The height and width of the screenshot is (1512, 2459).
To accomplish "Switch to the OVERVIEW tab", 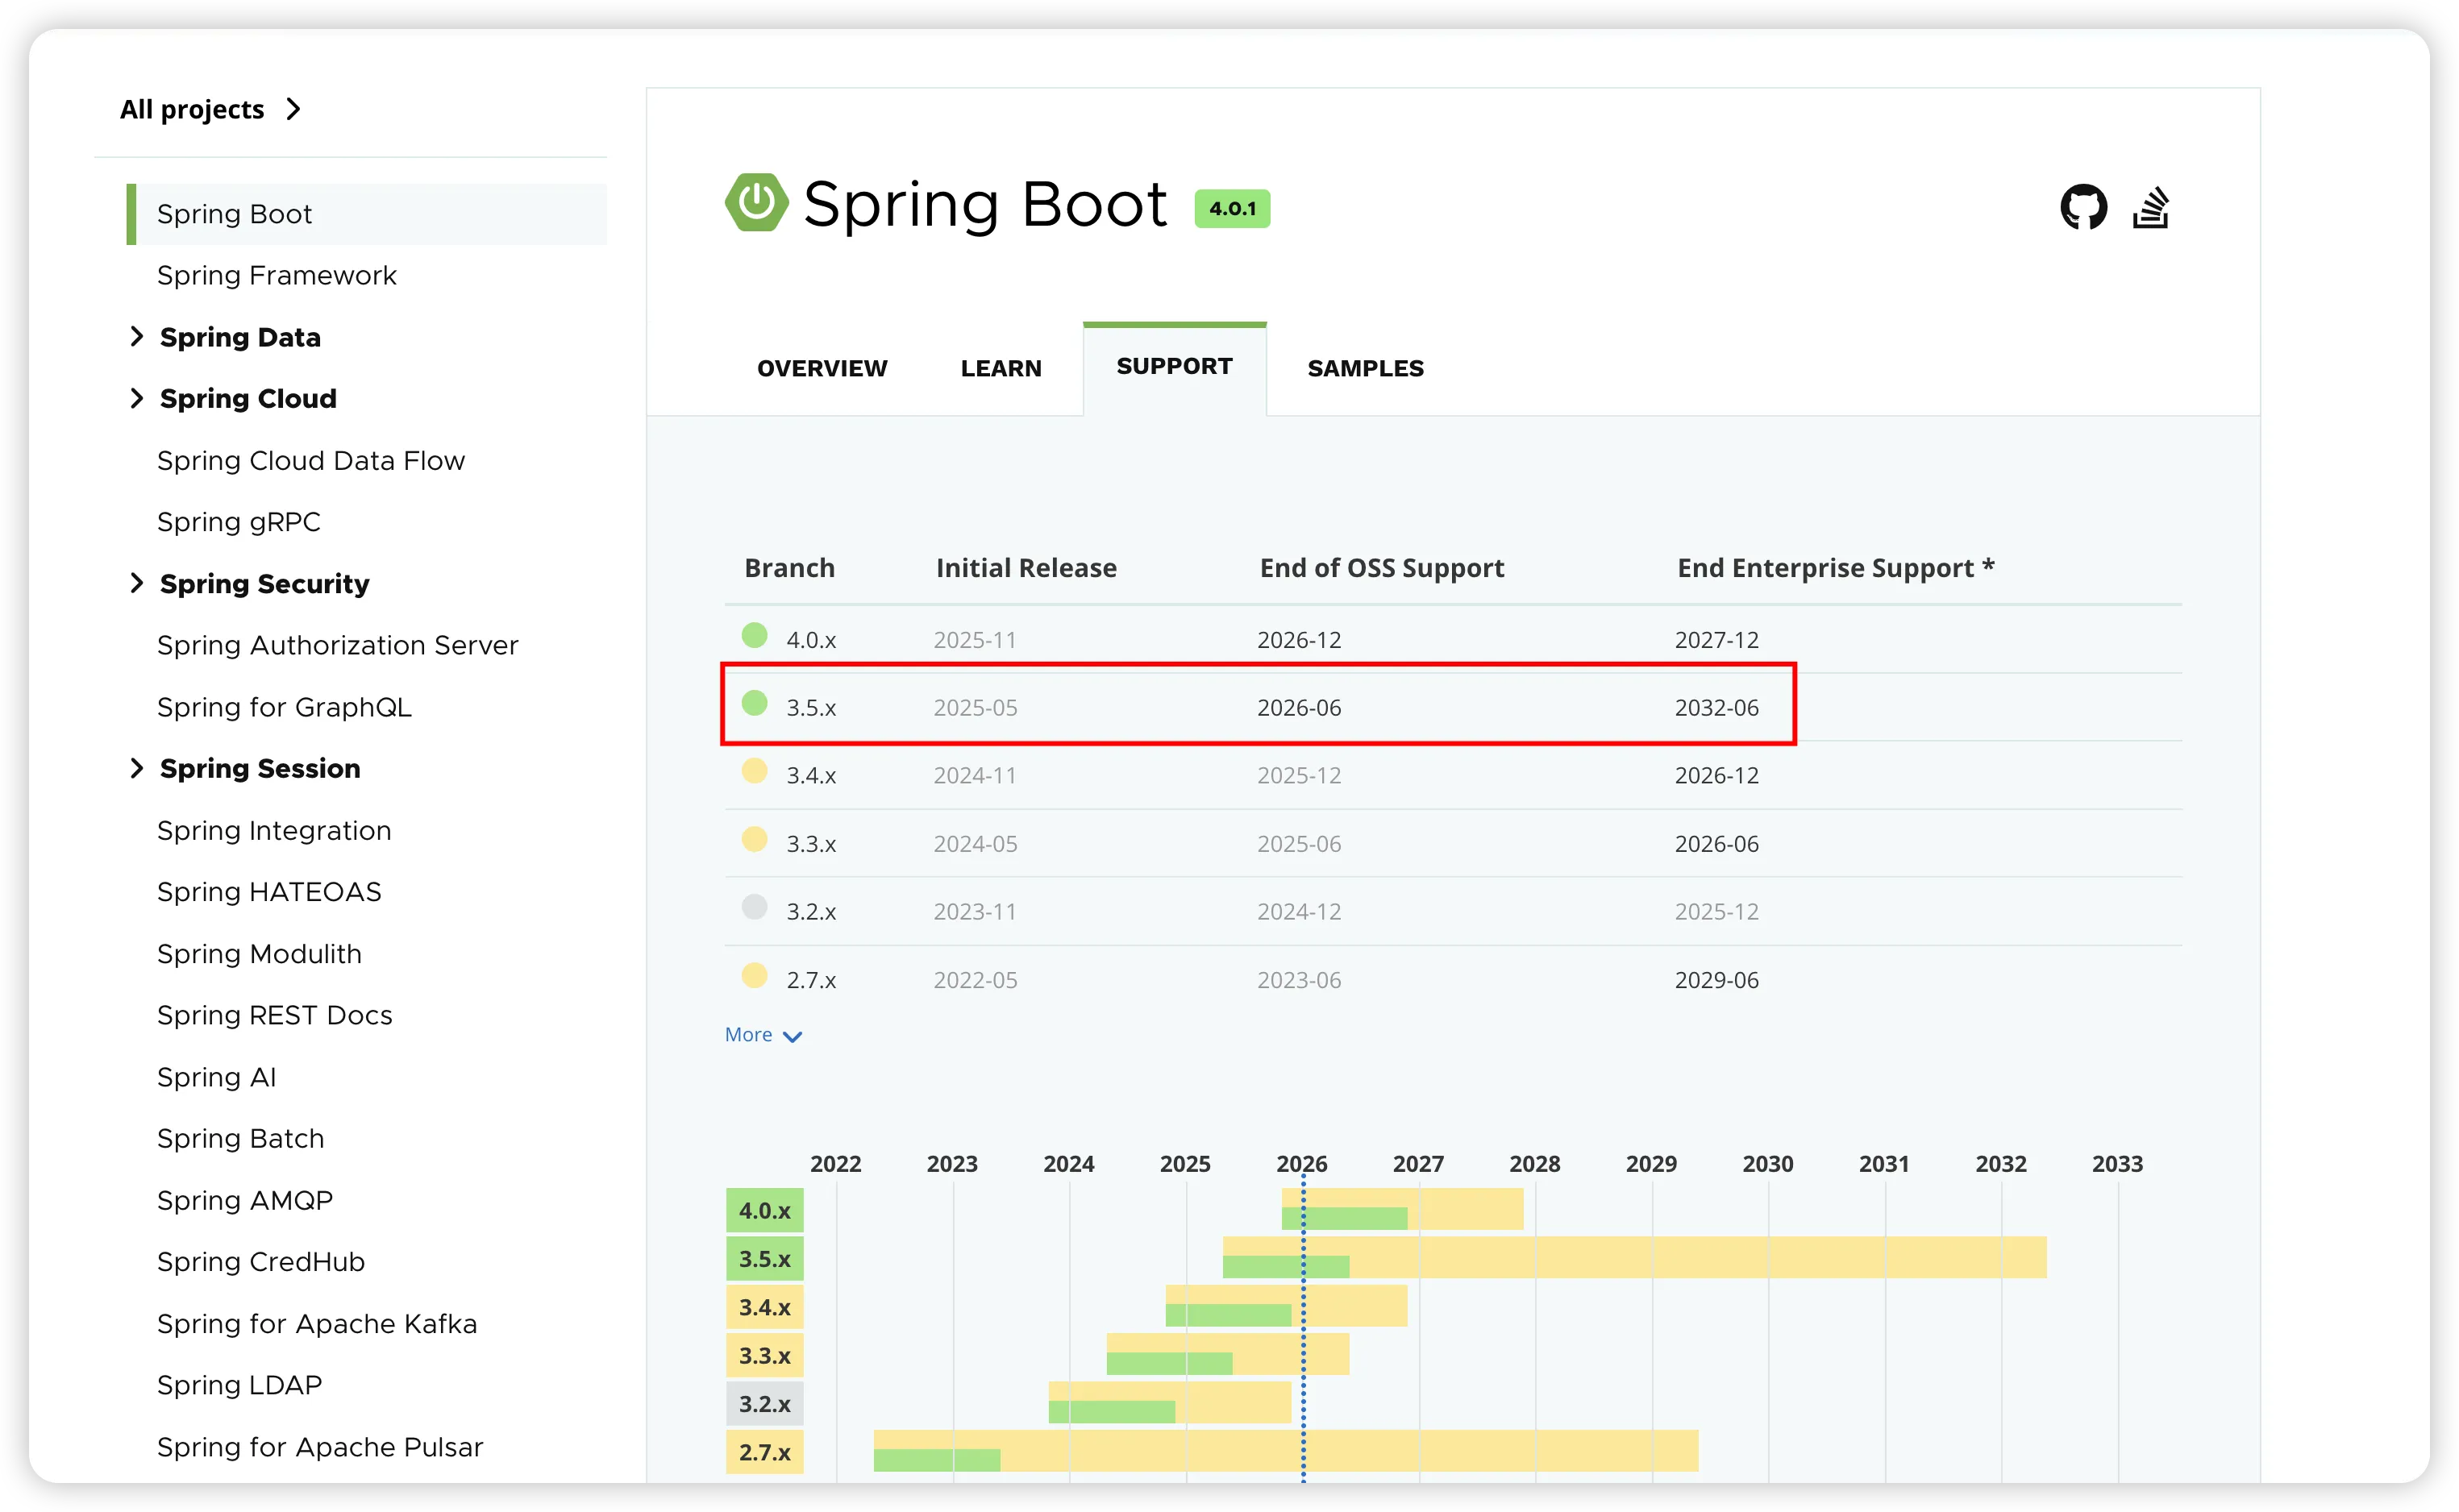I will click(x=821, y=368).
